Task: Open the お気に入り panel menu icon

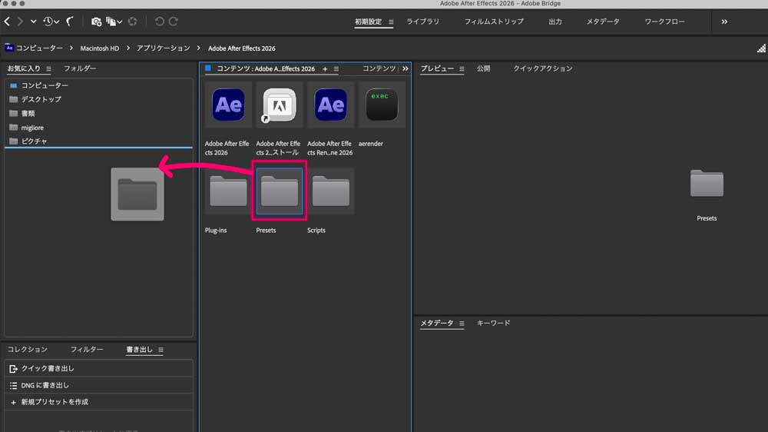Action: pos(48,69)
